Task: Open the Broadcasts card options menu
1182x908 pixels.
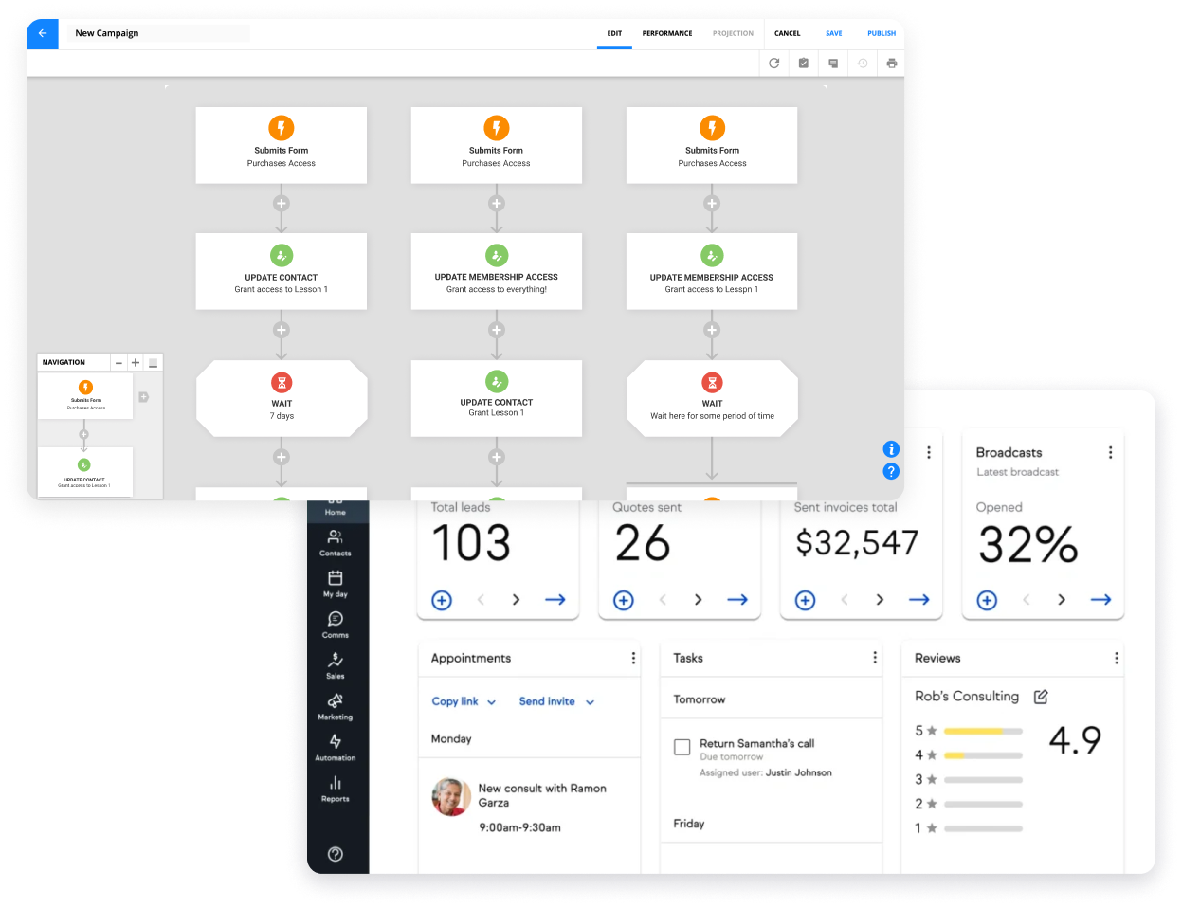Action: click(1110, 453)
